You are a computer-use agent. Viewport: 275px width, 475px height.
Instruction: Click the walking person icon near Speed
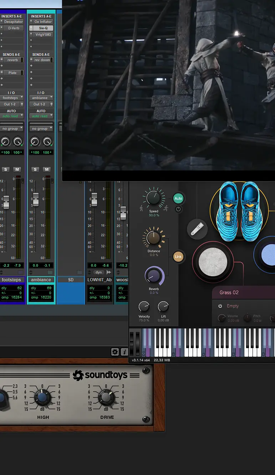point(141,208)
